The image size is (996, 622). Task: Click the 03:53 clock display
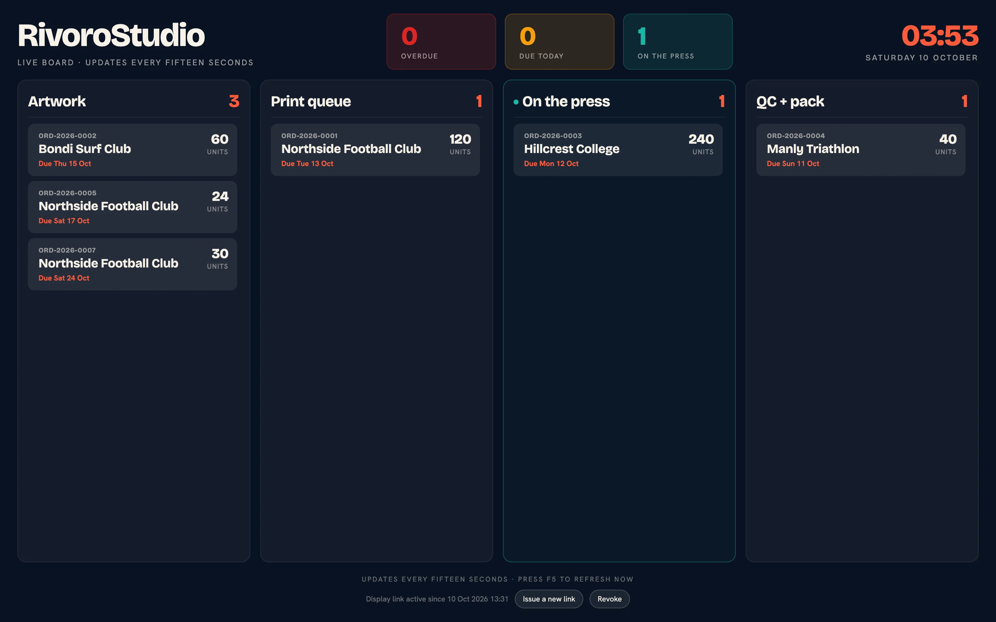click(940, 36)
